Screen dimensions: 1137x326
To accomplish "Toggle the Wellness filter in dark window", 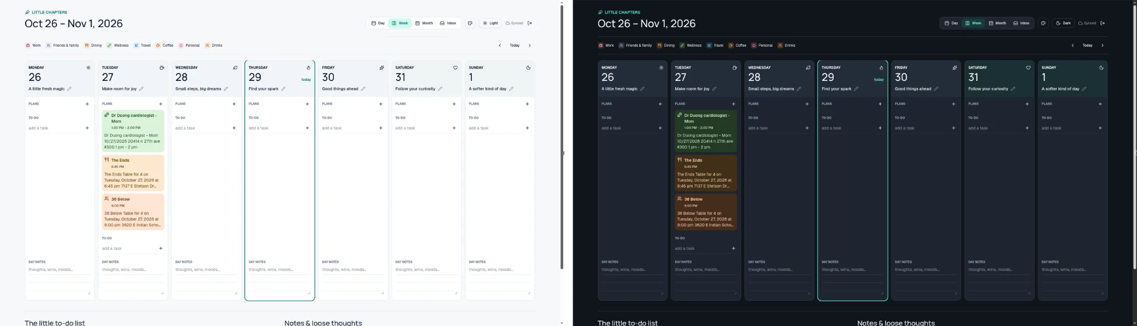I will 690,45.
